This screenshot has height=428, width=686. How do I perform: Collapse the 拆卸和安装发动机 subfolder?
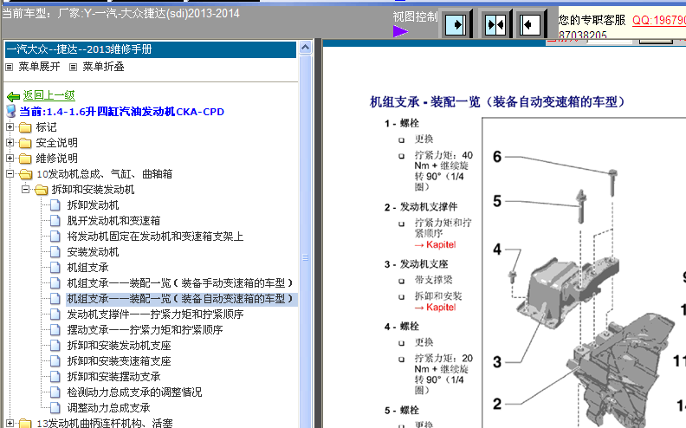(x=25, y=190)
